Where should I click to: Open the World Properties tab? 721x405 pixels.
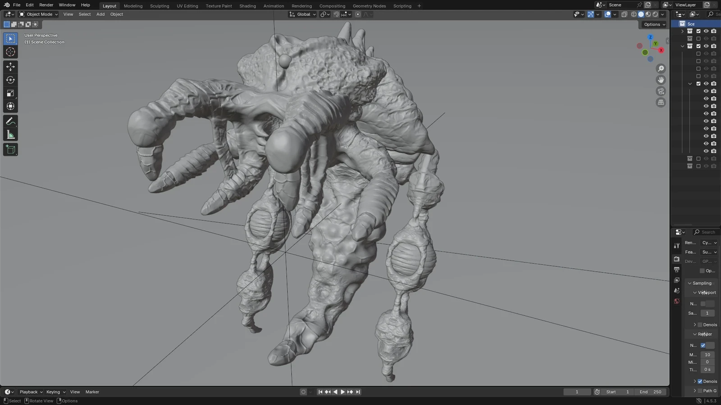click(x=676, y=301)
